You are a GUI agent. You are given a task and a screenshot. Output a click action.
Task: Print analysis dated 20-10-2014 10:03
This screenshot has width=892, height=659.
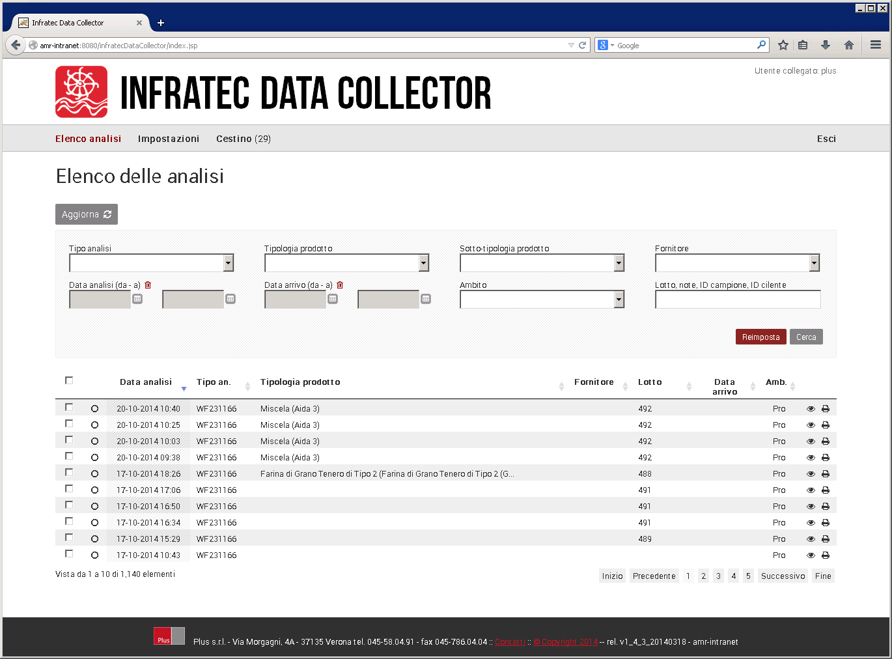pos(826,442)
